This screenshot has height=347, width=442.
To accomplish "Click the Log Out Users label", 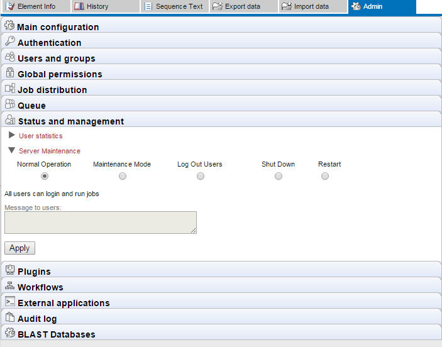I will (199, 164).
